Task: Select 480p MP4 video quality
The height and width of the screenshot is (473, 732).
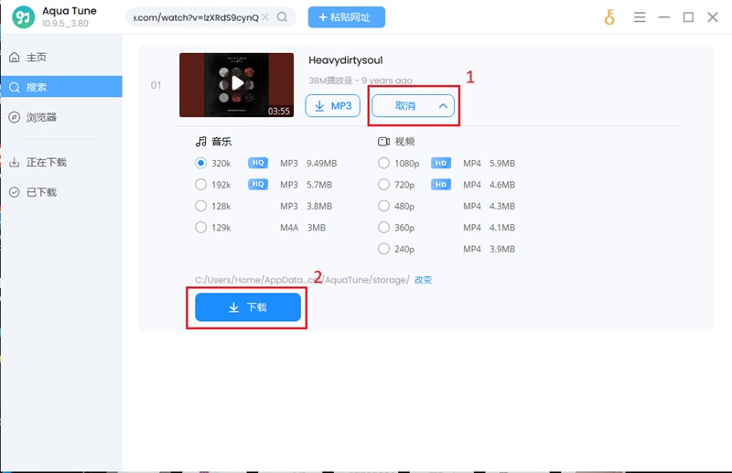Action: point(383,206)
